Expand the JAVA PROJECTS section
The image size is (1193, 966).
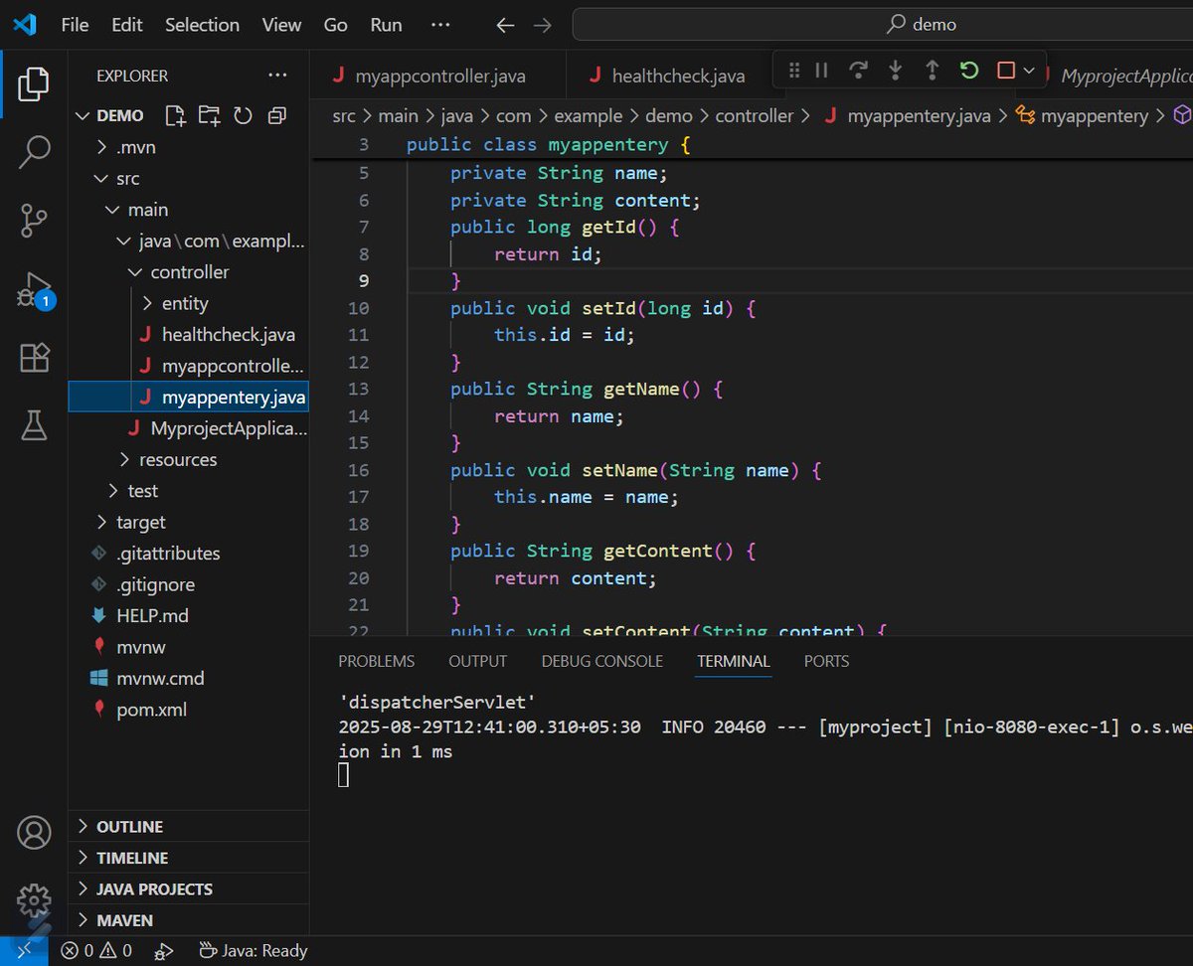188,889
